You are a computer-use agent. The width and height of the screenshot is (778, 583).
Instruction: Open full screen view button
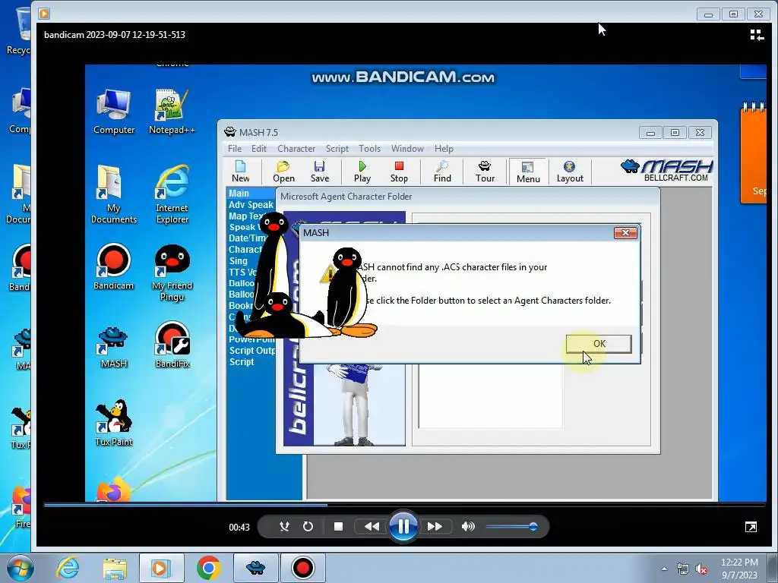[x=751, y=527]
